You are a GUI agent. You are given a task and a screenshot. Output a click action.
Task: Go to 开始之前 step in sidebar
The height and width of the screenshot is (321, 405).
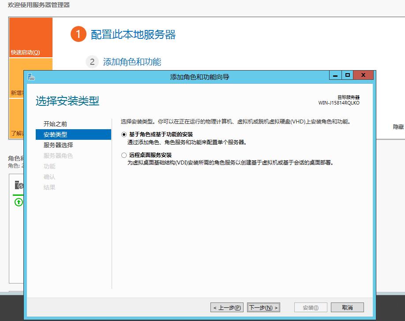coord(55,124)
